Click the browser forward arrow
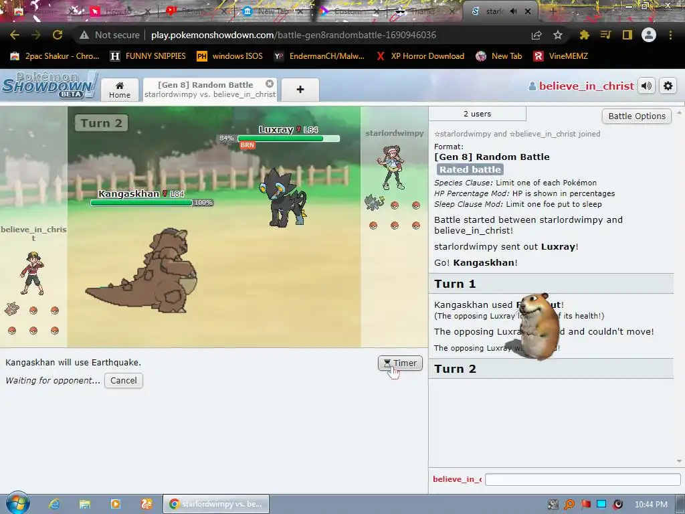The height and width of the screenshot is (514, 685). [36, 35]
